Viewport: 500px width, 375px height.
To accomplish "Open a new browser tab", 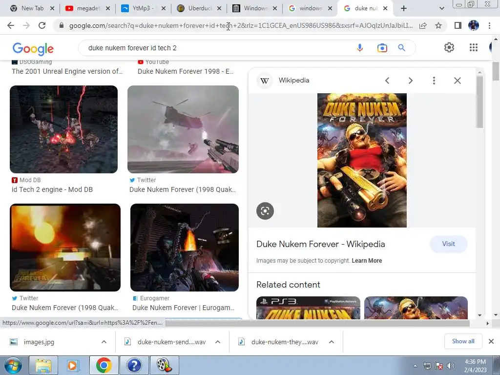I will click(x=404, y=8).
